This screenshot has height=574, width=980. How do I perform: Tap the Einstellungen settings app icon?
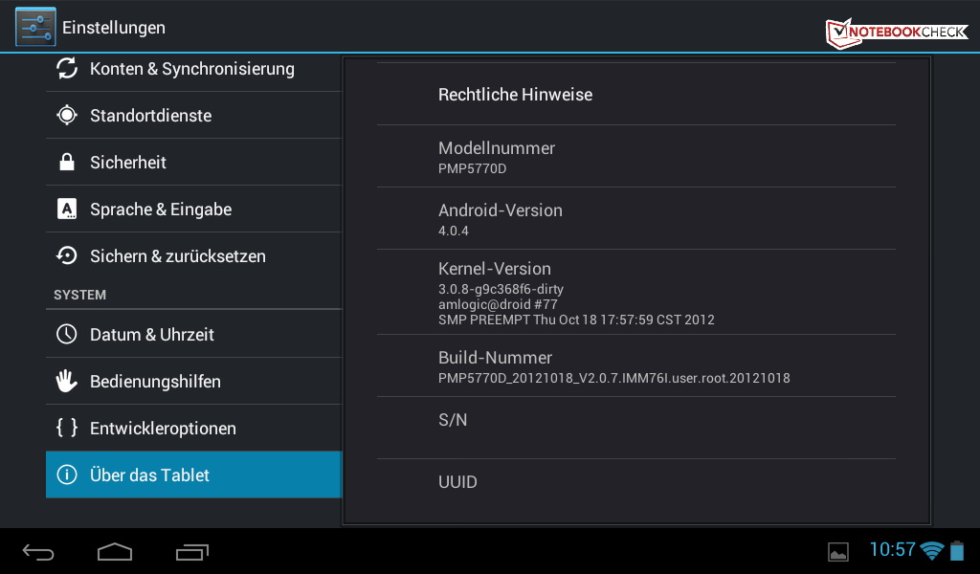[x=34, y=27]
